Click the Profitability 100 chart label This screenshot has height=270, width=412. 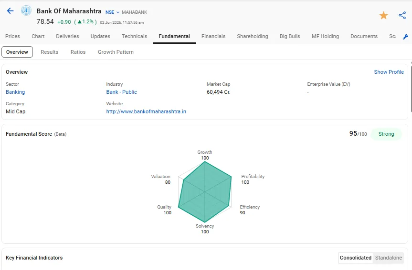(253, 180)
